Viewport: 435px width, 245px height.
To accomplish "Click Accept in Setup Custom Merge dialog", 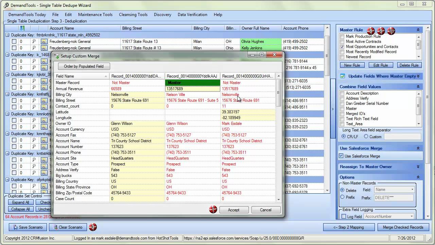I will click(x=233, y=210).
